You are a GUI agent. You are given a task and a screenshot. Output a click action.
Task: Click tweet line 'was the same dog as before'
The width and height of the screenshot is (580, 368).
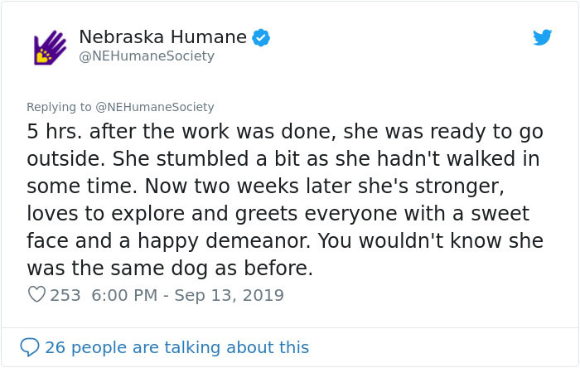pos(170,268)
